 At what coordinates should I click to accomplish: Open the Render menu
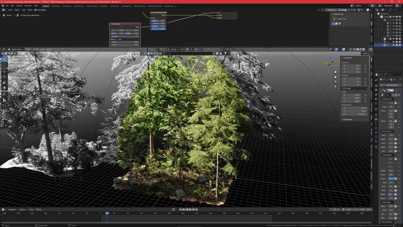(19, 6)
